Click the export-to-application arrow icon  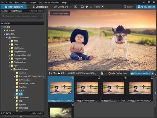pos(102,73)
